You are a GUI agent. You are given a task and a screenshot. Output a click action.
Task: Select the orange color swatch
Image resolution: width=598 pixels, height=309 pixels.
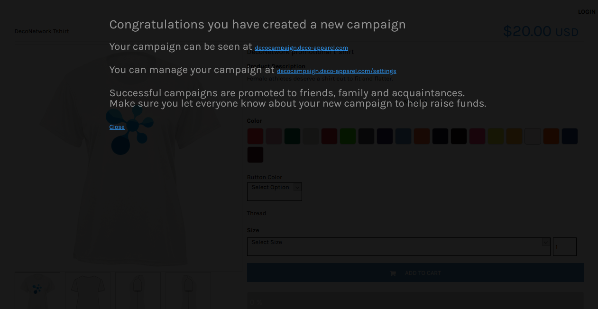(x=551, y=136)
